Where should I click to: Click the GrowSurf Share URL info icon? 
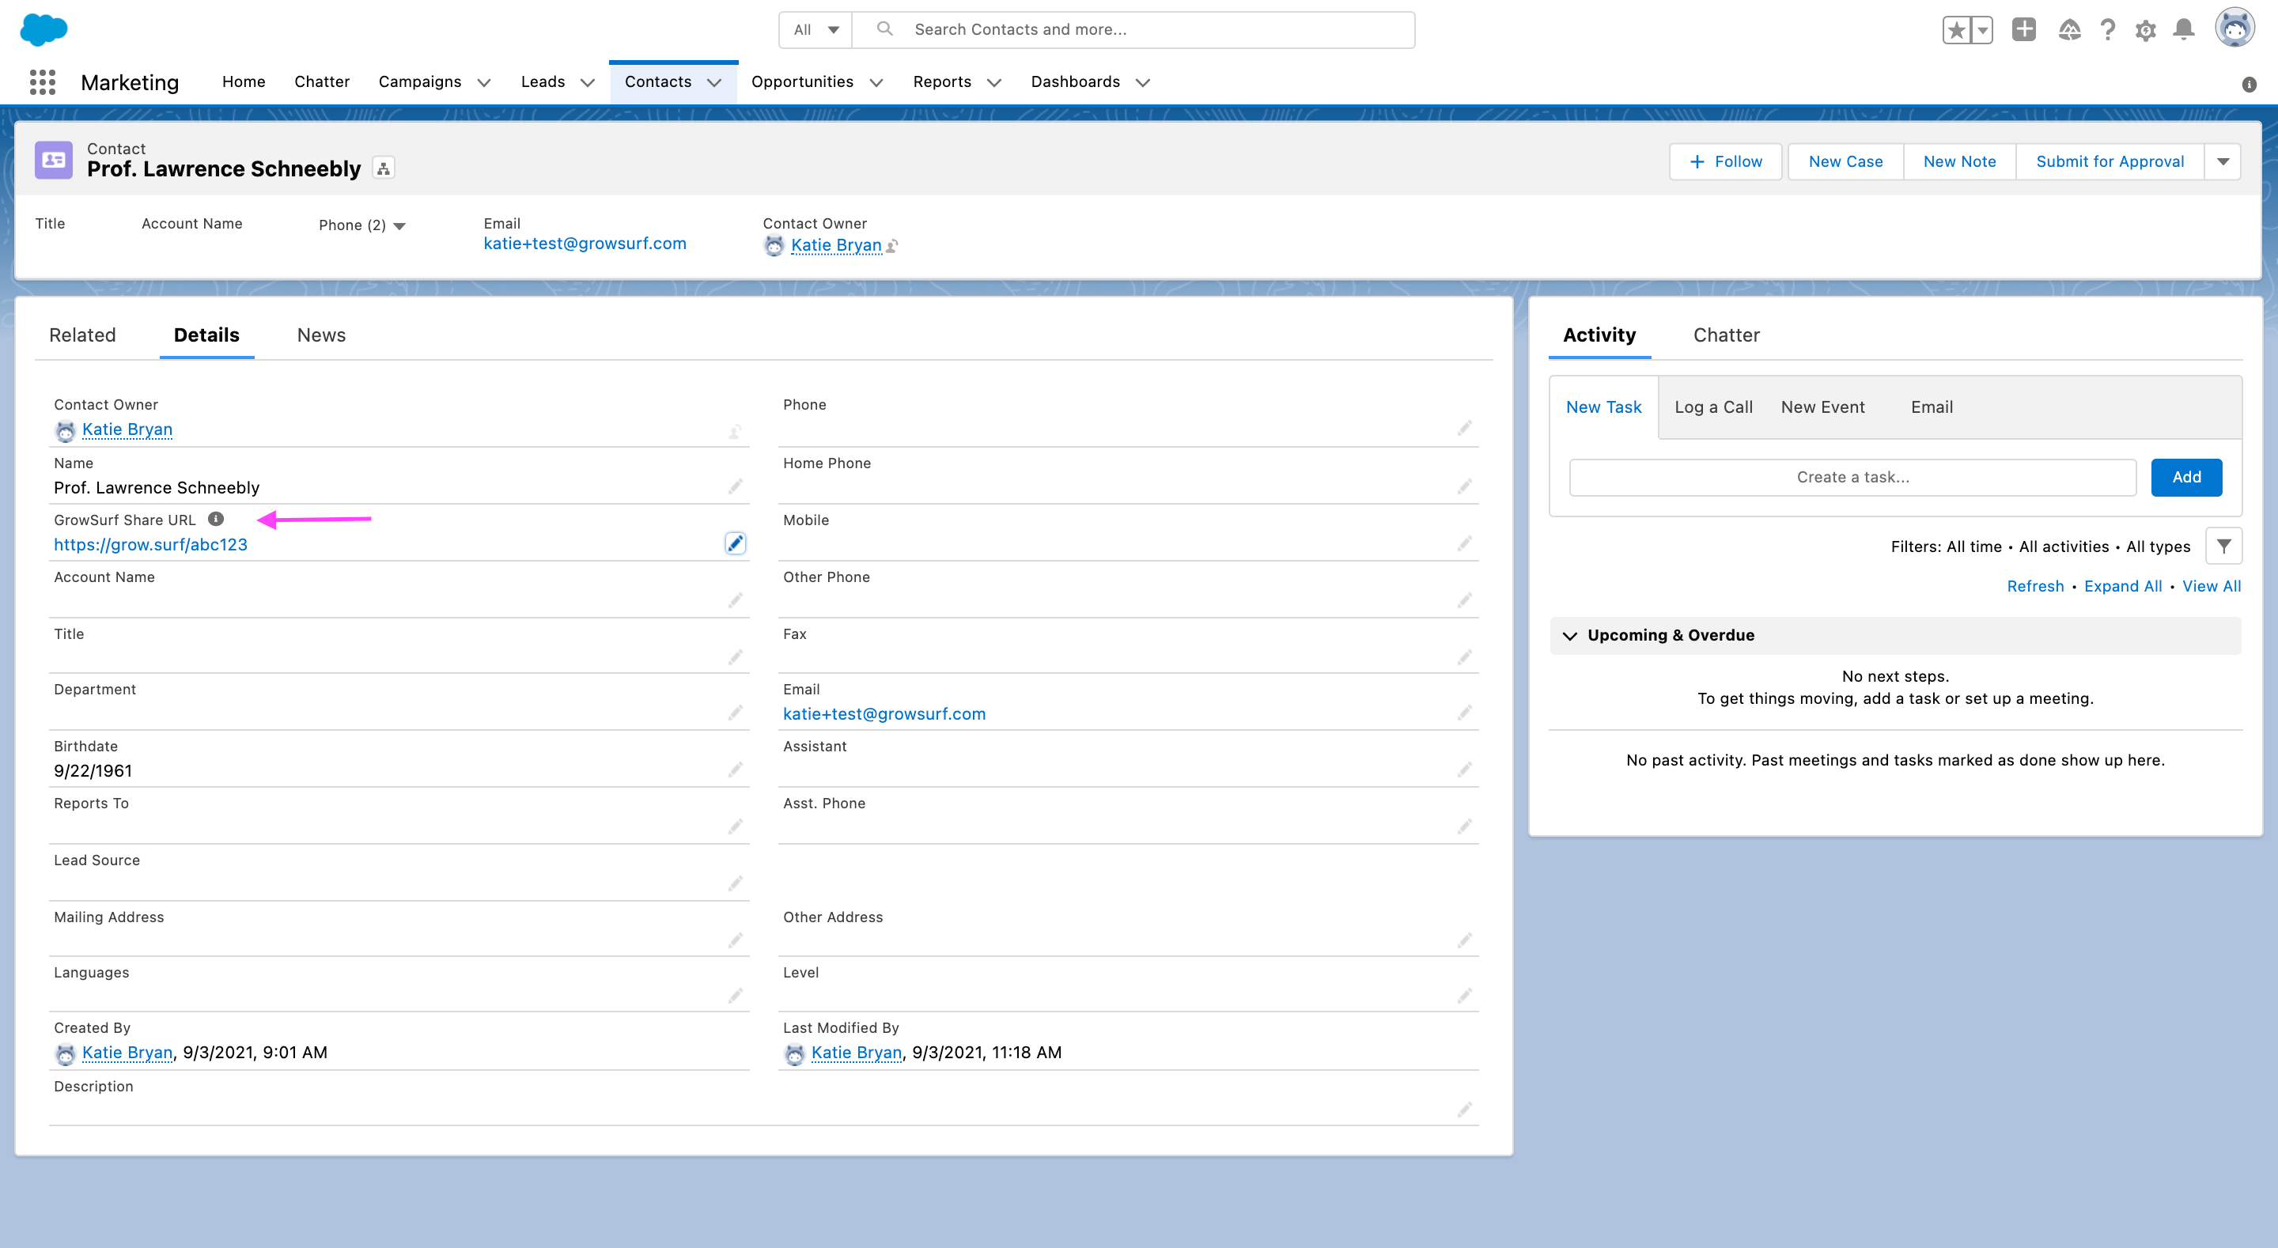[x=216, y=519]
